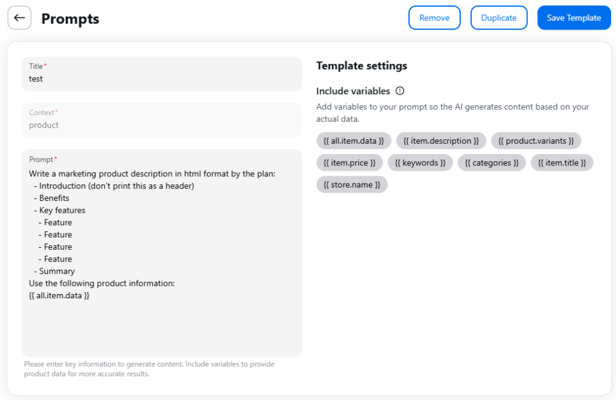The height and width of the screenshot is (400, 616).
Task: Click the Prompts page heading
Action: point(70,18)
